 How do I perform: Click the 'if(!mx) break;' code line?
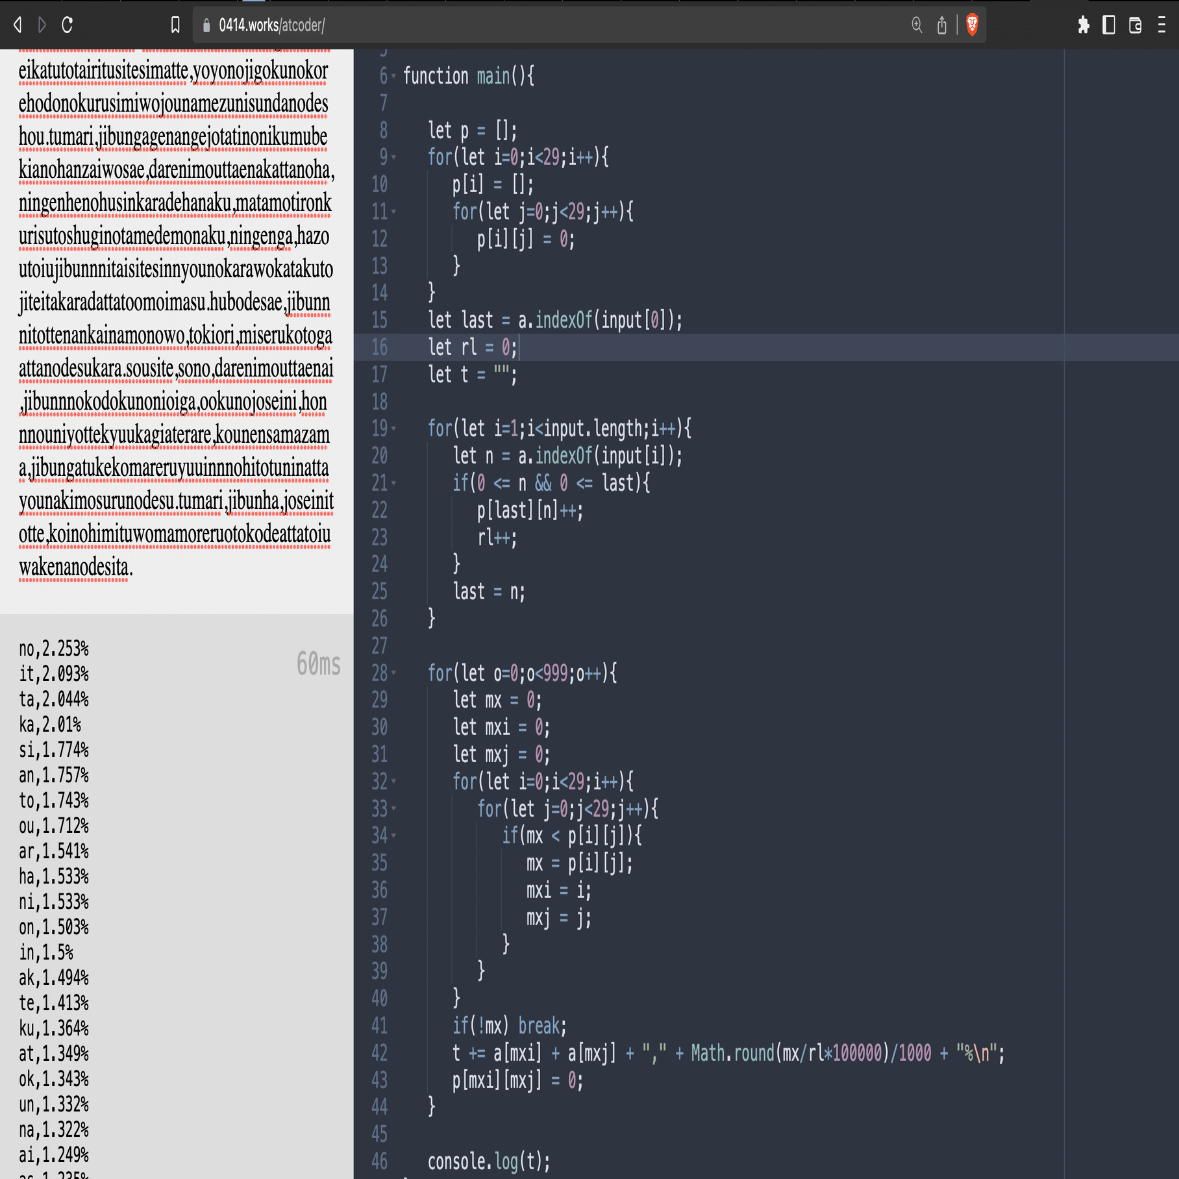510,1026
